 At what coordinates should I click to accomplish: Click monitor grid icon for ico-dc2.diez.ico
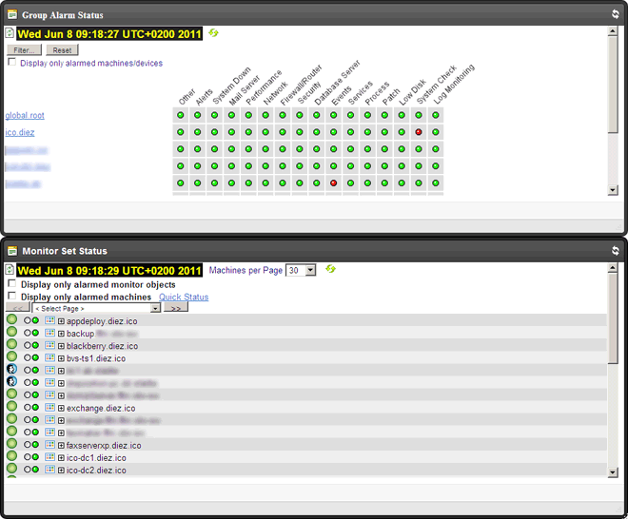49,469
